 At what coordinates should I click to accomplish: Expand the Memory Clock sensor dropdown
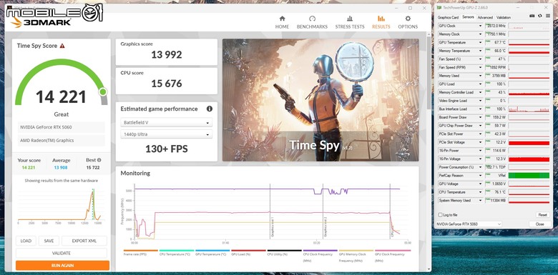pos(481,34)
